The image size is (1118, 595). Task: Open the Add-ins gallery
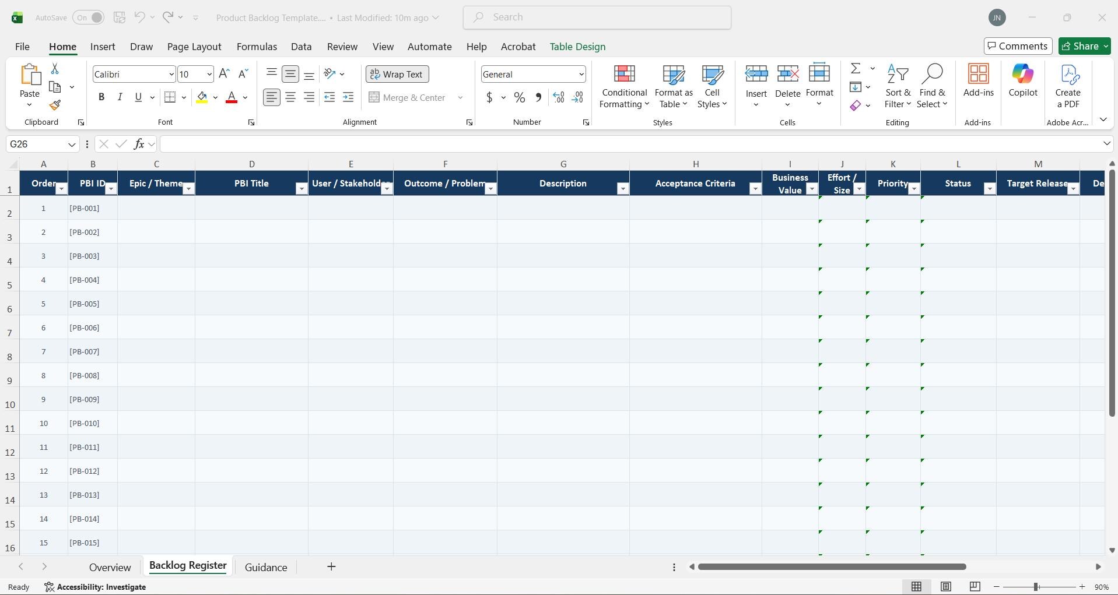pos(978,80)
